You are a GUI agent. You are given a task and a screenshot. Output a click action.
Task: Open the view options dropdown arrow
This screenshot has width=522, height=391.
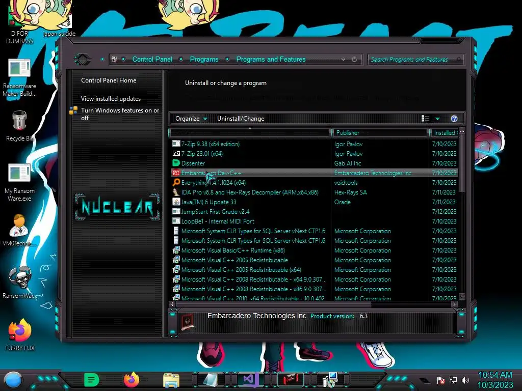click(438, 119)
